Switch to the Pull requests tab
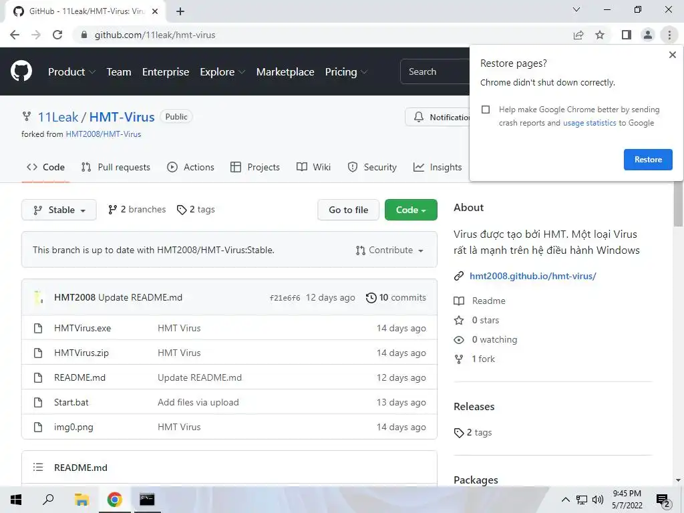 (x=116, y=167)
